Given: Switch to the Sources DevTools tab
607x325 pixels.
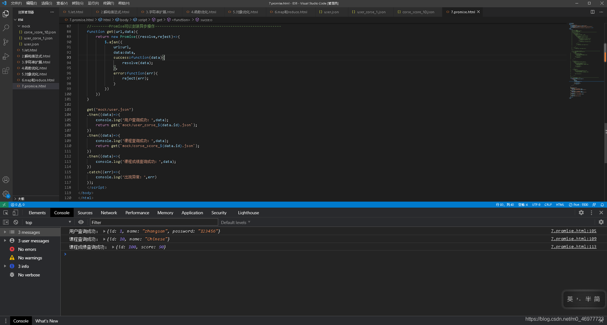Looking at the screenshot, I should (85, 213).
